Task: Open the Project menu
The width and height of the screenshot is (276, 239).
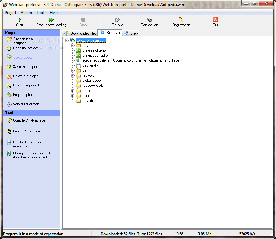Action: 11,13
